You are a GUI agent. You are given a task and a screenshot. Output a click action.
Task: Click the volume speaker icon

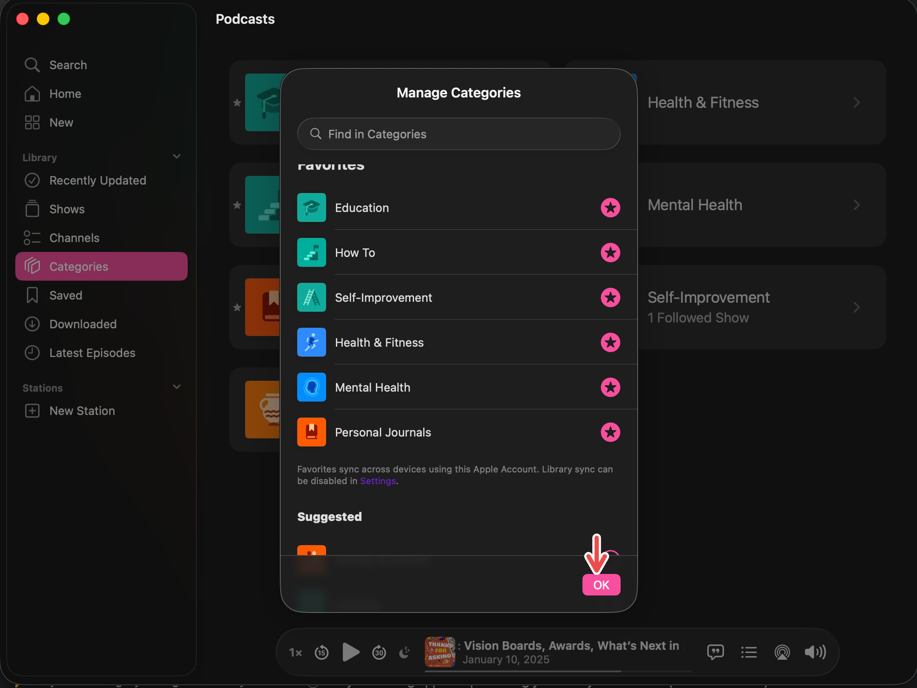point(815,652)
